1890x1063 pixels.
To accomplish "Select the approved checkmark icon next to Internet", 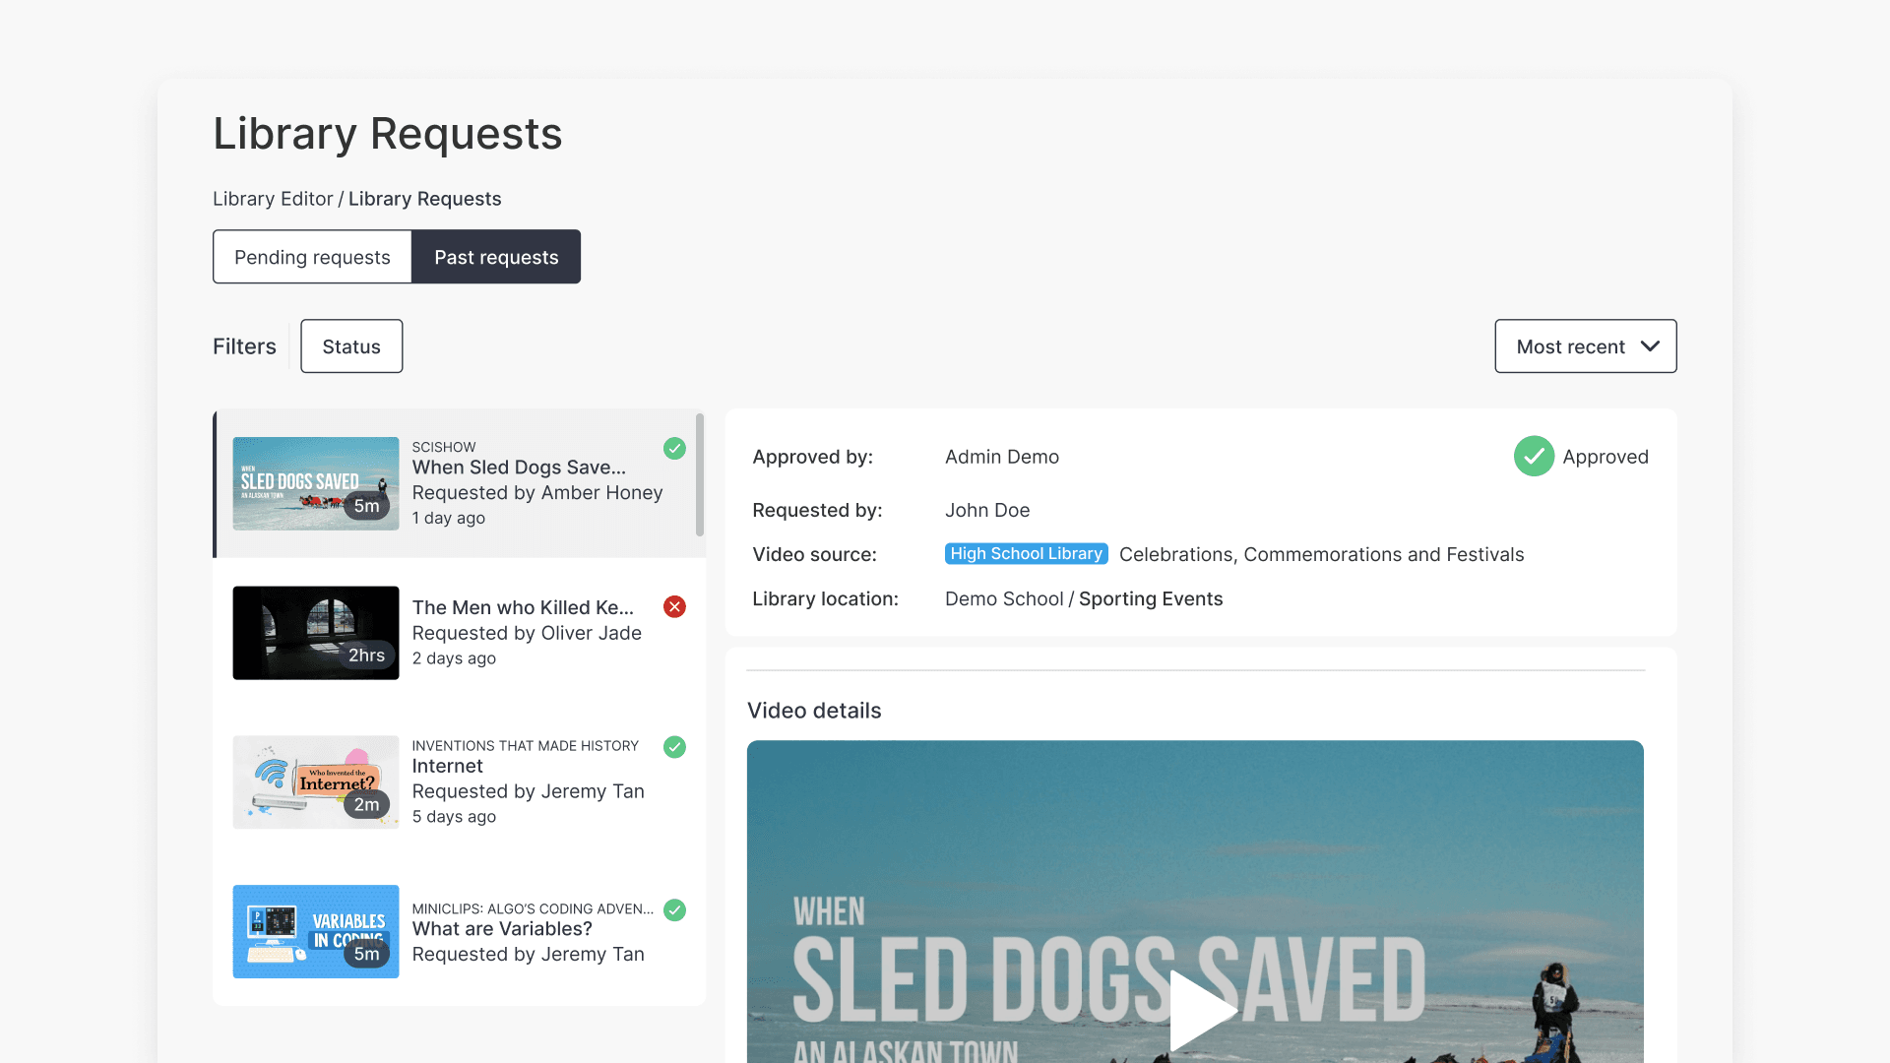I will pos(674,747).
